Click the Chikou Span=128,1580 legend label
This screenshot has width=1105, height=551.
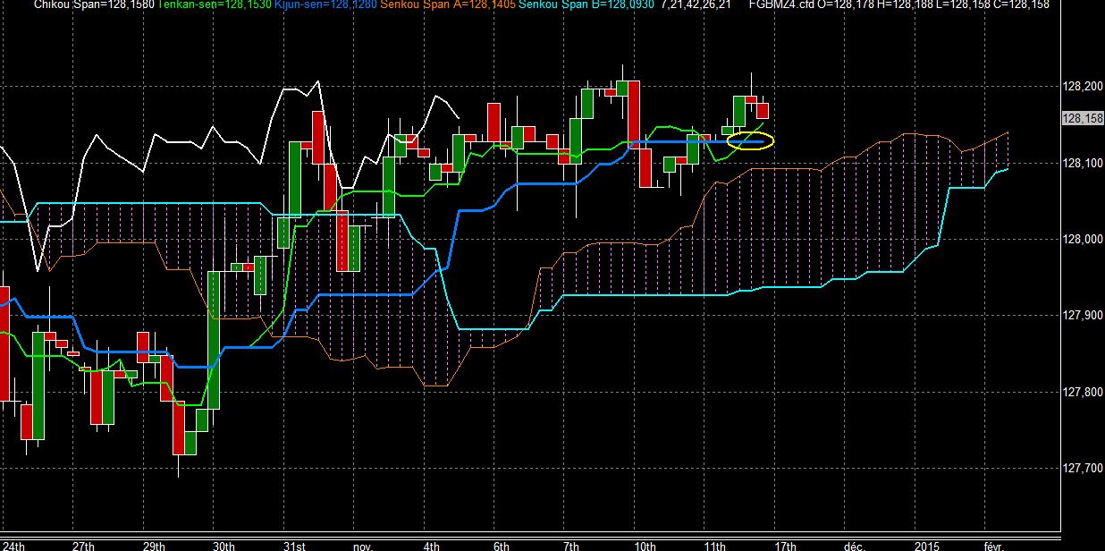tap(94, 4)
